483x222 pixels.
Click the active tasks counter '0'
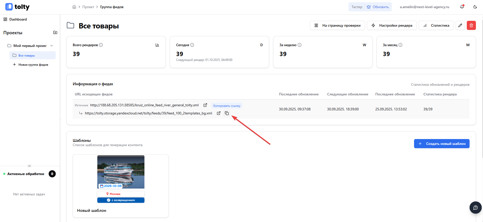tap(52, 174)
